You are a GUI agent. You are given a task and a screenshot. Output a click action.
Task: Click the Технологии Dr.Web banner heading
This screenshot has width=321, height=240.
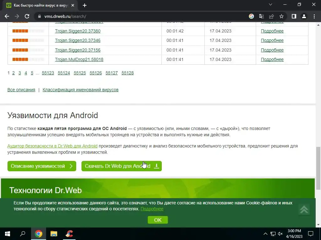point(45,190)
